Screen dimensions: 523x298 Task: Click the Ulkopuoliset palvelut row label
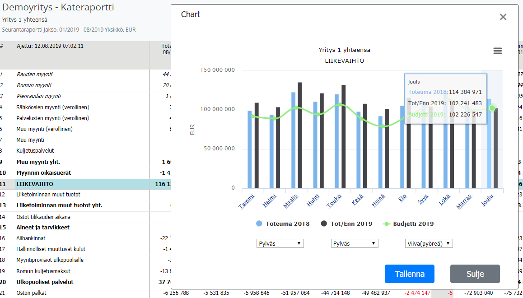click(x=45, y=282)
